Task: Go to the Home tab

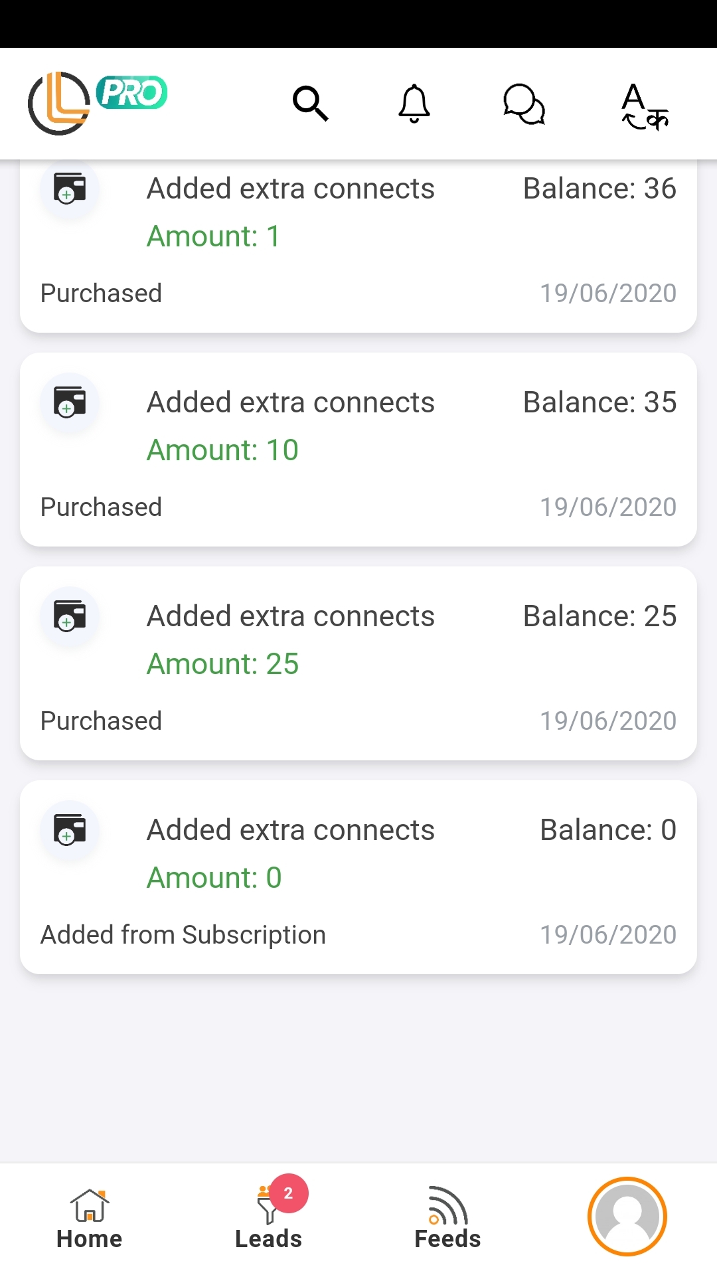Action: 90,1219
